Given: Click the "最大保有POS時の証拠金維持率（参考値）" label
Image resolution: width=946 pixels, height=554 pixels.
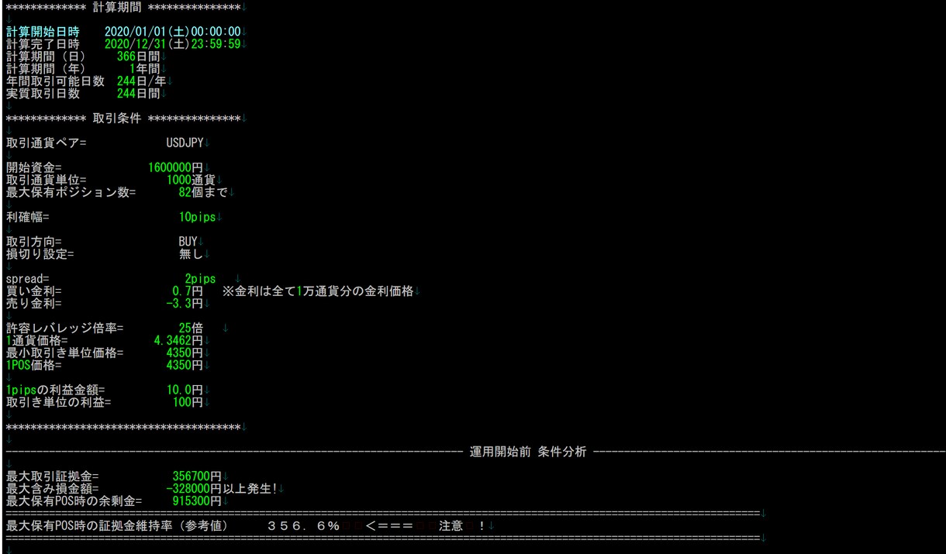Looking at the screenshot, I should pyautogui.click(x=117, y=528).
